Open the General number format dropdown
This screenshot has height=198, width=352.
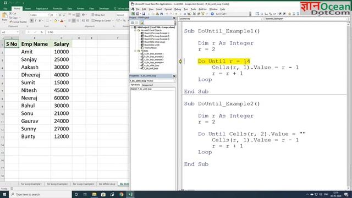(x=122, y=15)
